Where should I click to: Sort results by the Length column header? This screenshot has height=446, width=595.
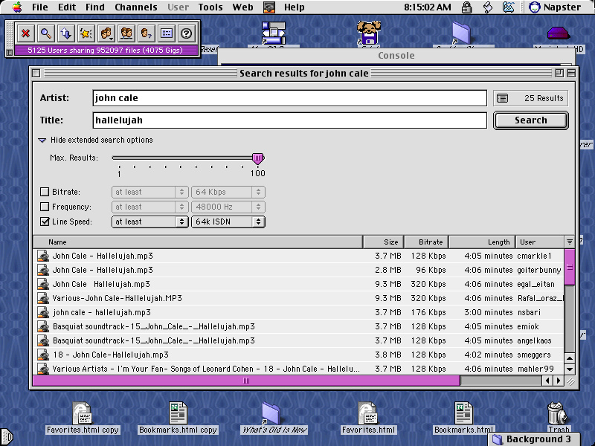pyautogui.click(x=482, y=242)
